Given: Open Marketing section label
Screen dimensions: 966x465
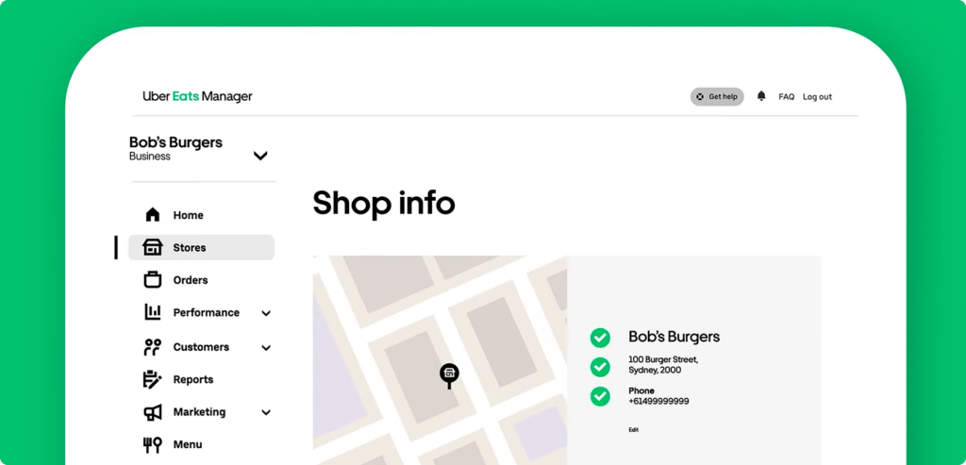Looking at the screenshot, I should (x=200, y=412).
